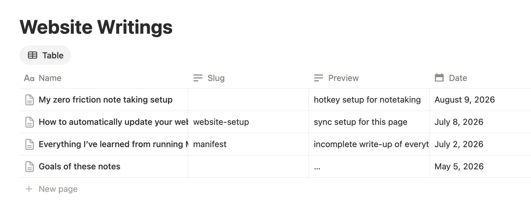Image resolution: width=531 pixels, height=222 pixels.
Task: Open the Name column header menu
Action: click(x=104, y=78)
